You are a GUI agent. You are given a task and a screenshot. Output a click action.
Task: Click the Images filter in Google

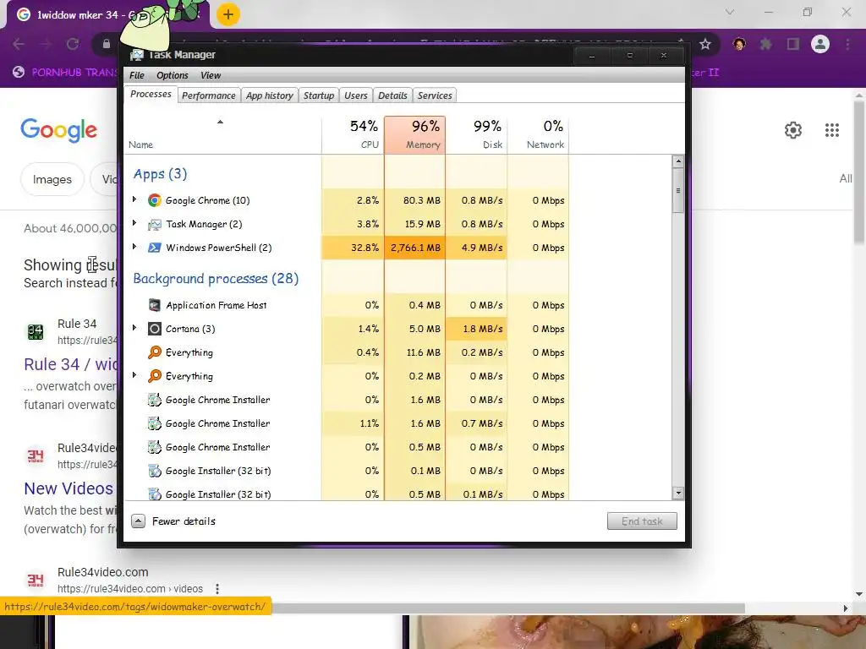pyautogui.click(x=52, y=179)
